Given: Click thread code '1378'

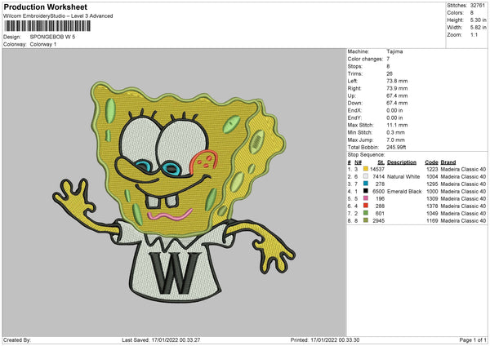Looking at the screenshot, I should [432, 206].
